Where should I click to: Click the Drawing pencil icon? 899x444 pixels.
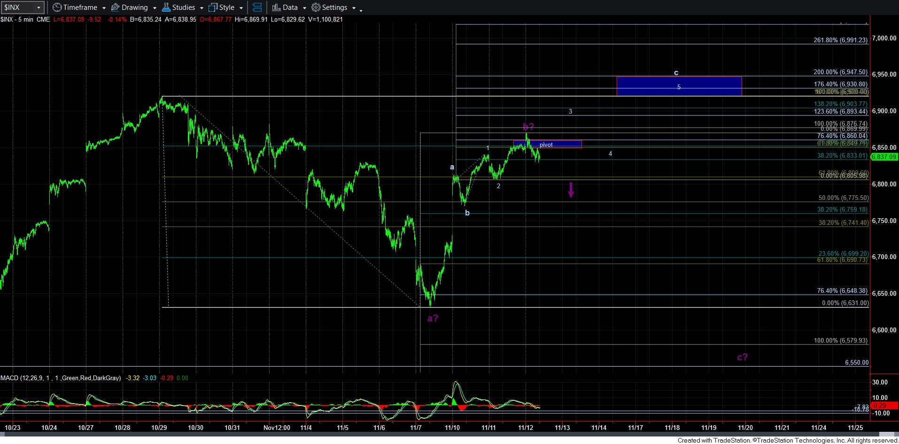pos(115,8)
